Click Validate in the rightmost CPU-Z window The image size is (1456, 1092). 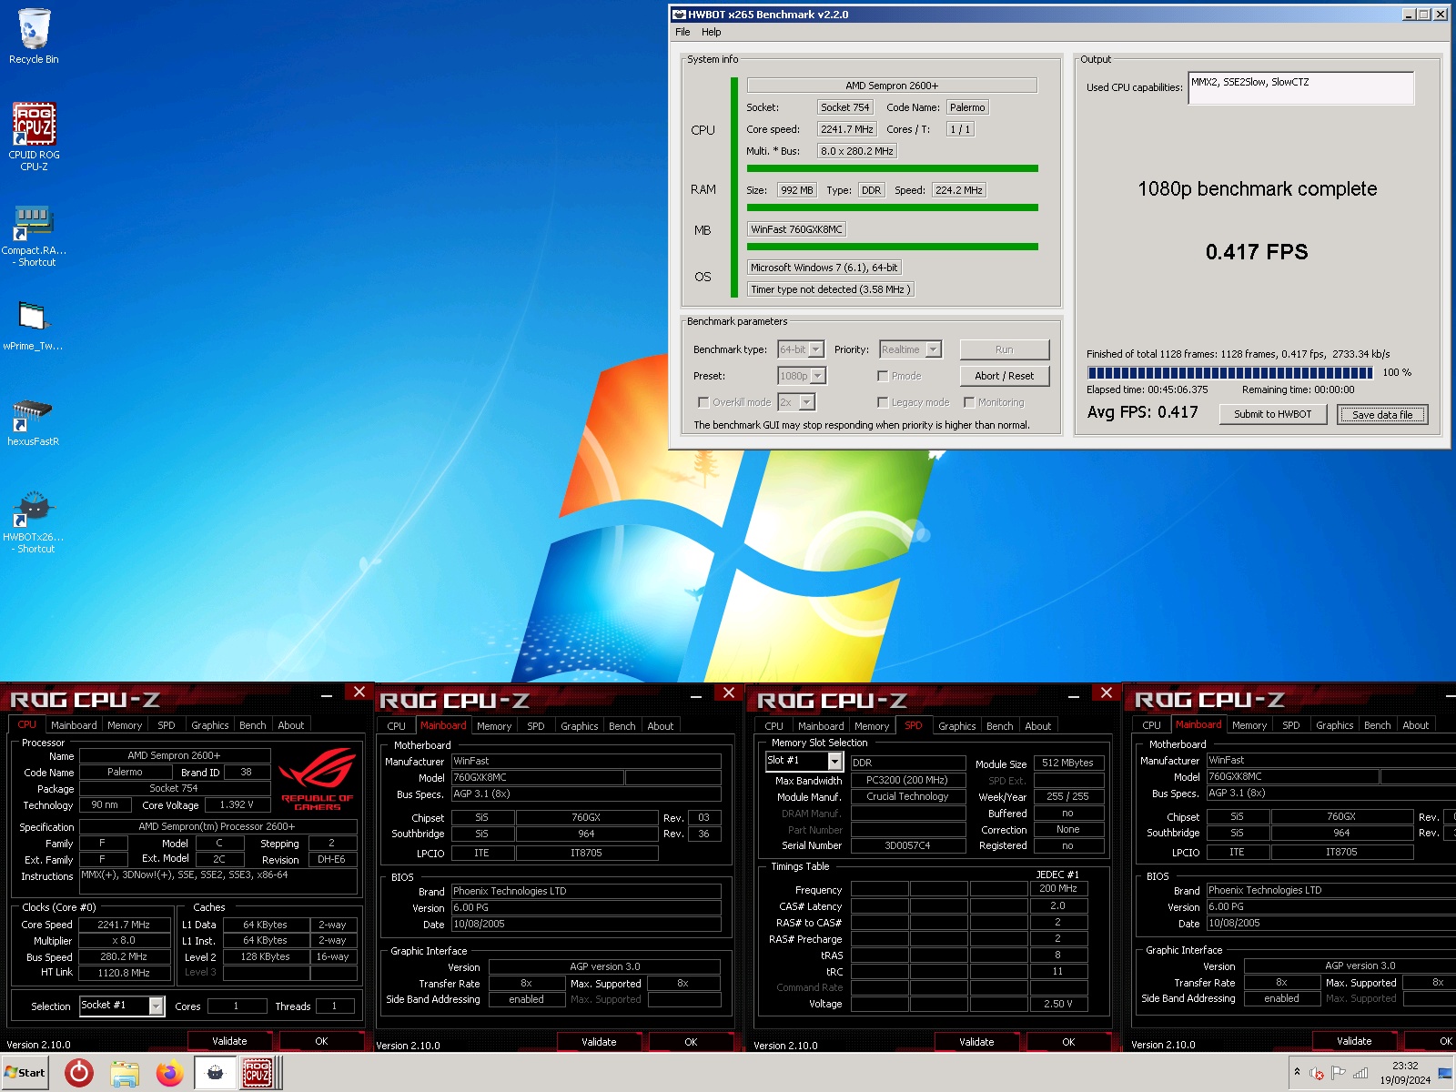[1354, 1041]
